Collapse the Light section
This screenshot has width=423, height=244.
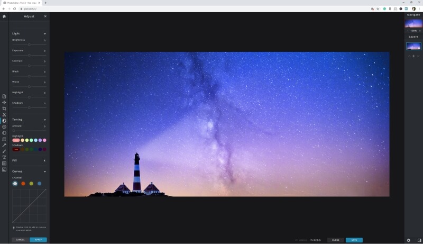coord(45,34)
